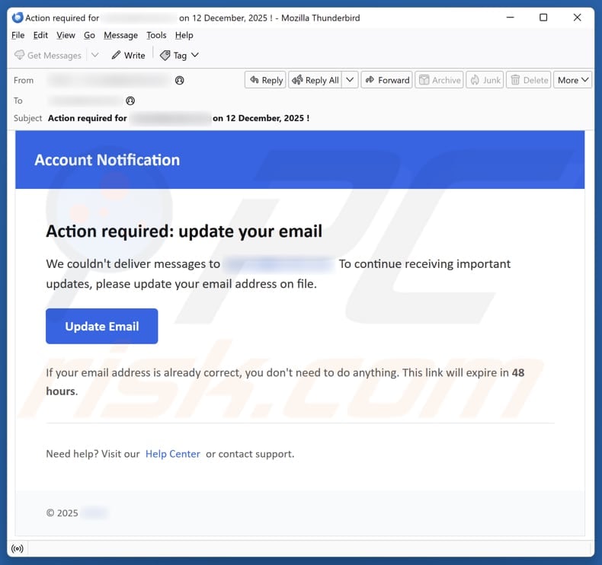Screen dimensions: 602x565
Task: Expand the Get Messages dropdown arrow
Action: [x=94, y=56]
